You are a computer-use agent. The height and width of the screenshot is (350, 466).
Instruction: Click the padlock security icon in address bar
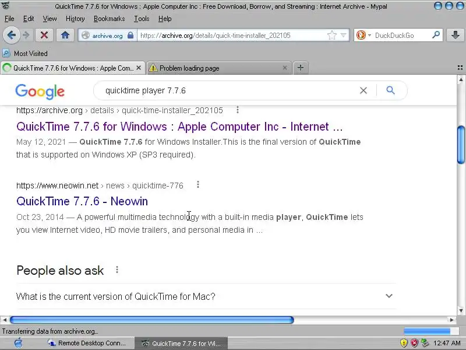pos(130,36)
